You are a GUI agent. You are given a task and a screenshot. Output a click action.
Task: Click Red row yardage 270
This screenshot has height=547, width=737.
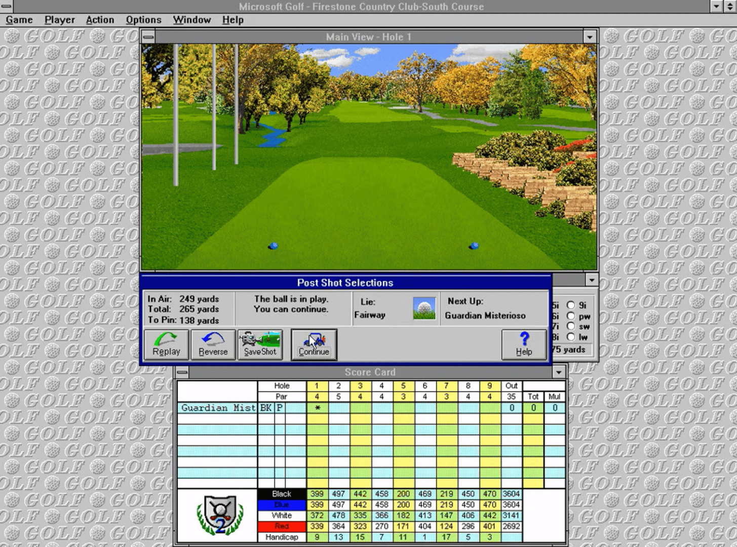tap(381, 526)
